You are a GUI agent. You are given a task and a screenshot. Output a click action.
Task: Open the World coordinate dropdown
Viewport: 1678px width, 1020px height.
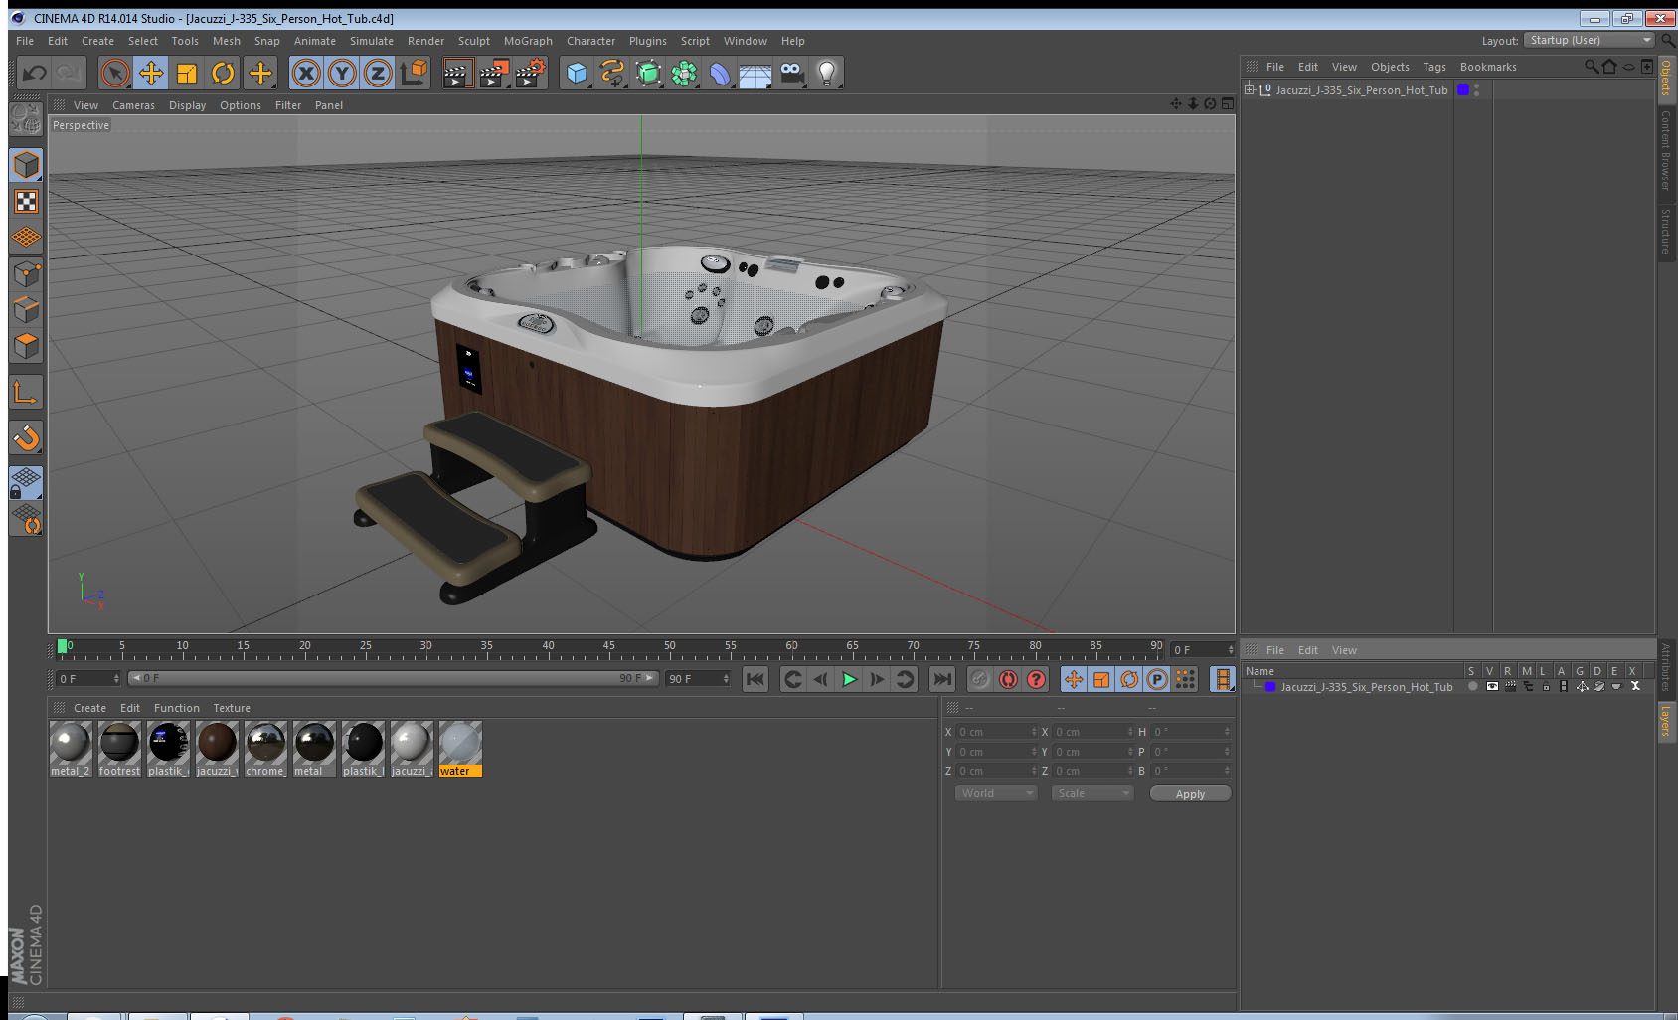pos(997,793)
